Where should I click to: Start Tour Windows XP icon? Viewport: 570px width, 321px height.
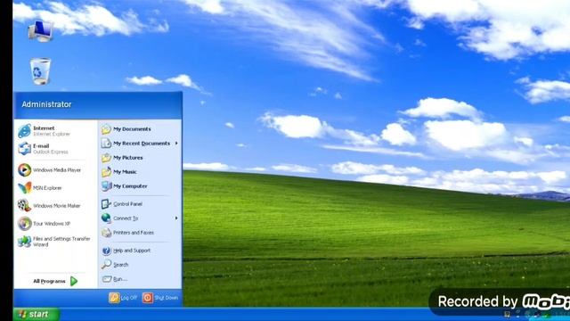click(25, 224)
